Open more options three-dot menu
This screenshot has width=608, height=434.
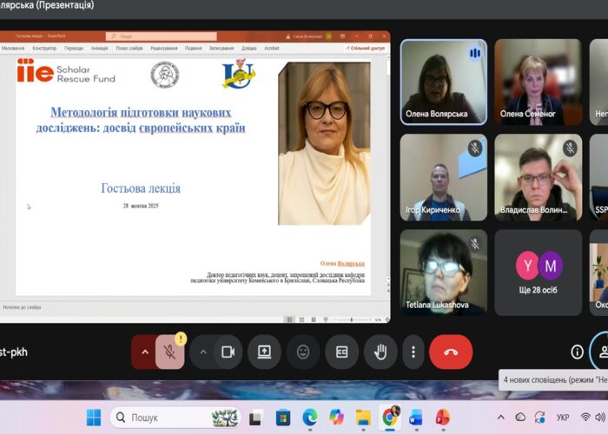click(413, 352)
